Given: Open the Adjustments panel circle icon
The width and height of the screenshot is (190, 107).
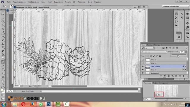Looking at the screenshot, I should (x=187, y=23).
